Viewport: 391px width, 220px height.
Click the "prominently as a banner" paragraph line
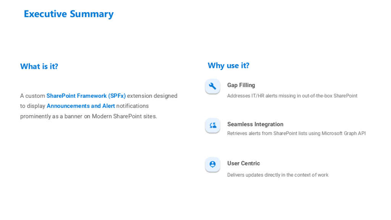tap(88, 116)
